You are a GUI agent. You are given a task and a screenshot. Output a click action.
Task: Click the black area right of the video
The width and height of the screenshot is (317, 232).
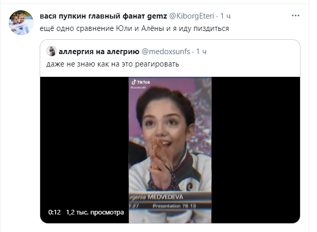coord(256,150)
